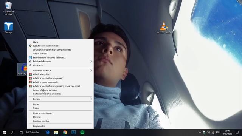242x136 pixels.
Task: Open the Windows Start menu
Action: [4, 133]
